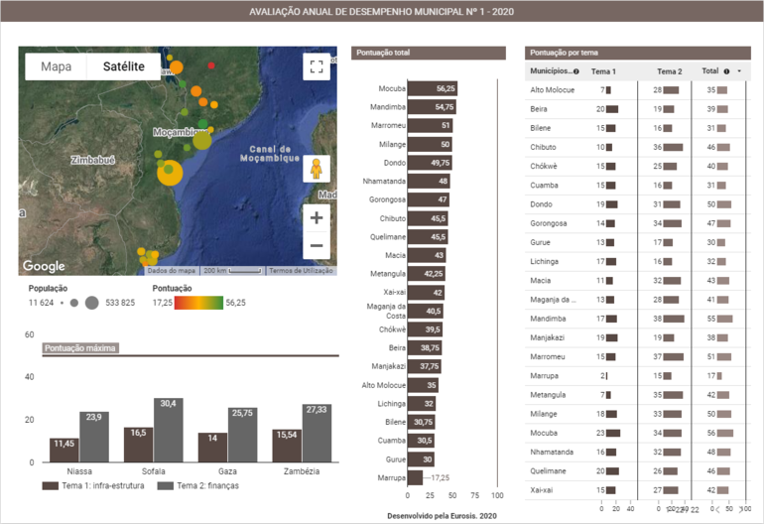Click the red bubble marker on the map
The image size is (764, 524).
click(211, 65)
